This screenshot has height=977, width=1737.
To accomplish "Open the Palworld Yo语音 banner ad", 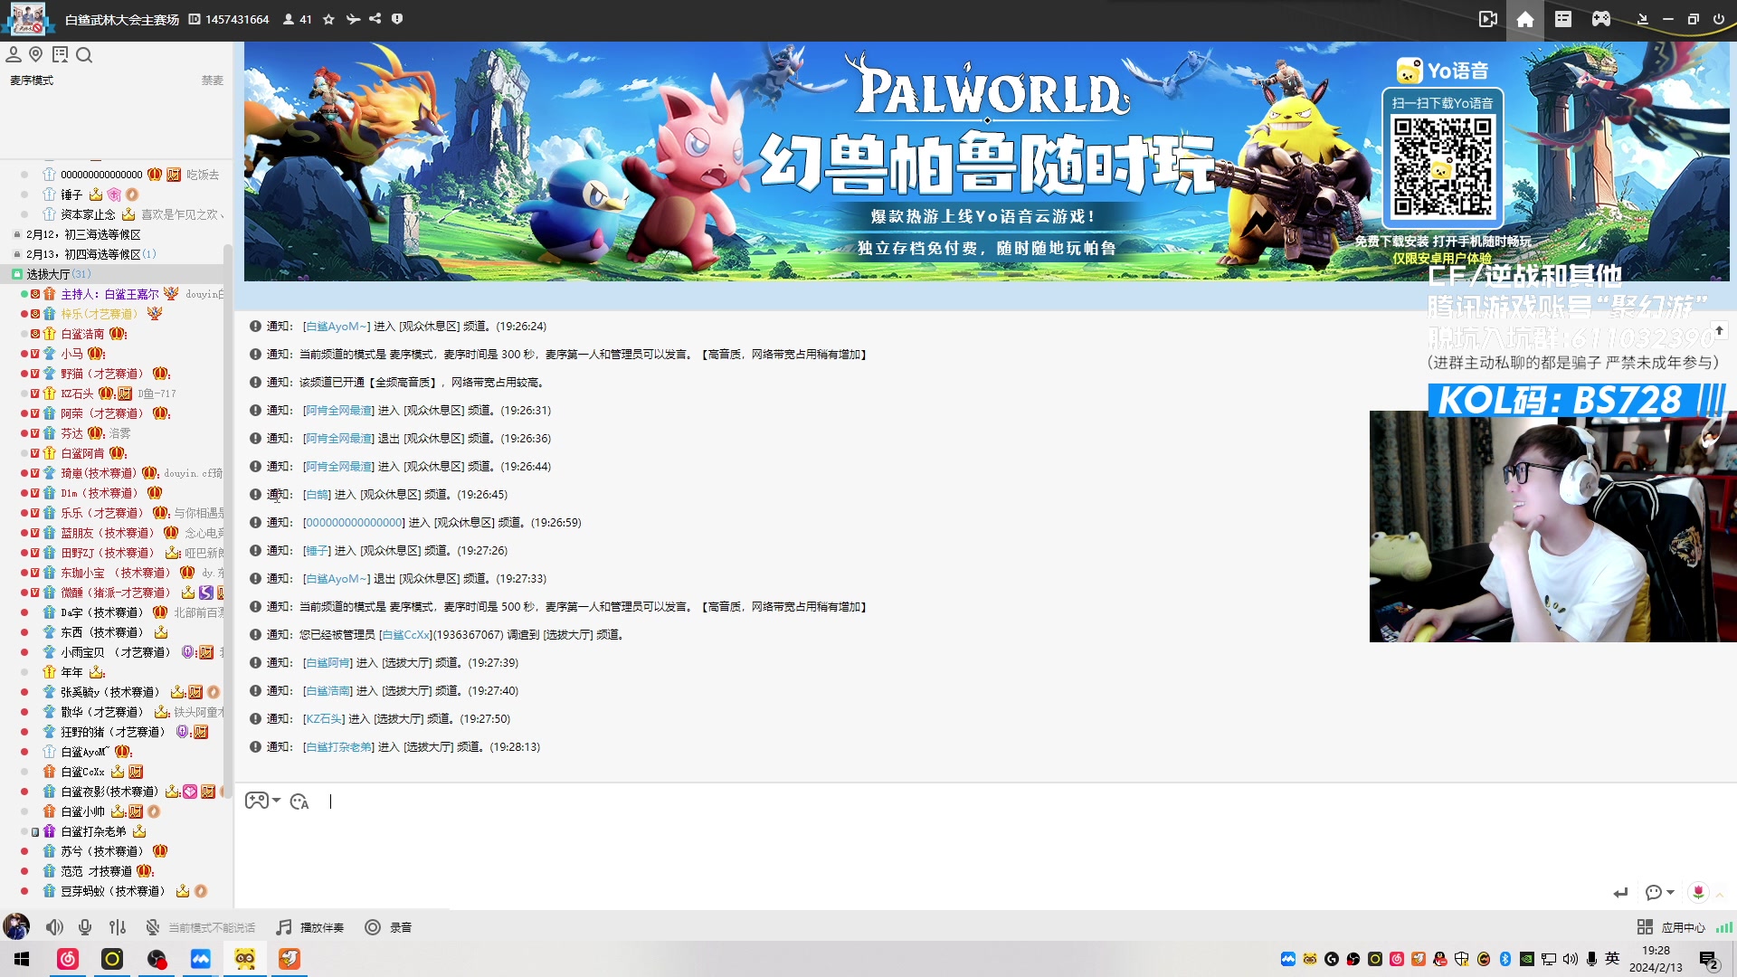I will tap(986, 161).
